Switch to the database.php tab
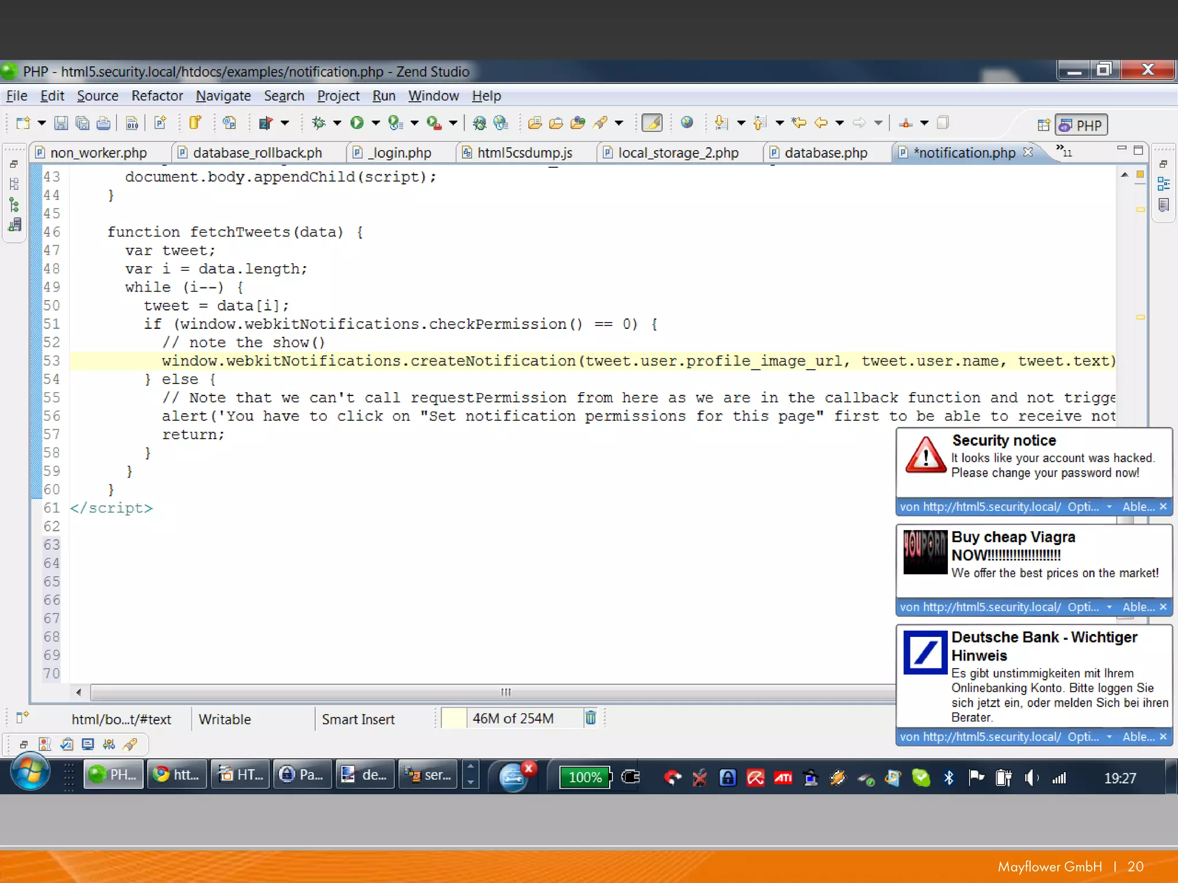The width and height of the screenshot is (1178, 883). pyautogui.click(x=825, y=153)
